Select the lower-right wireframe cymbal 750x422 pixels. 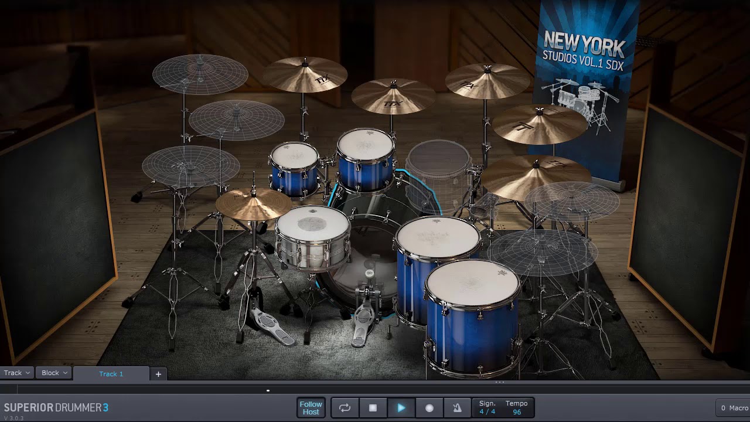pyautogui.click(x=543, y=253)
